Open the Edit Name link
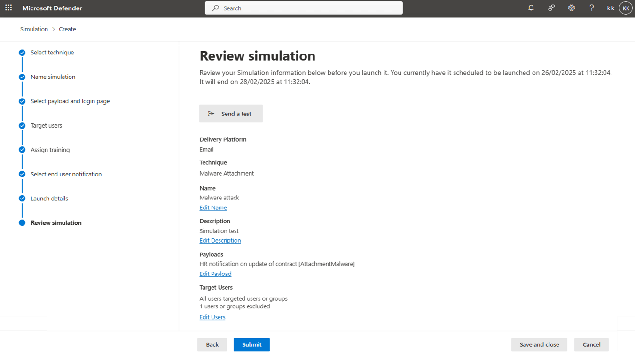The image size is (635, 352). click(213, 207)
